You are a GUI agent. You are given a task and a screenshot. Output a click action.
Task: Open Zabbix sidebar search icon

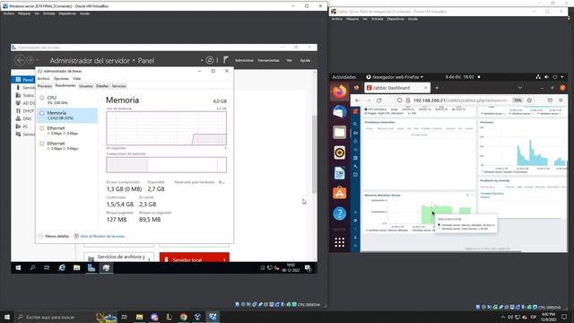355,124
